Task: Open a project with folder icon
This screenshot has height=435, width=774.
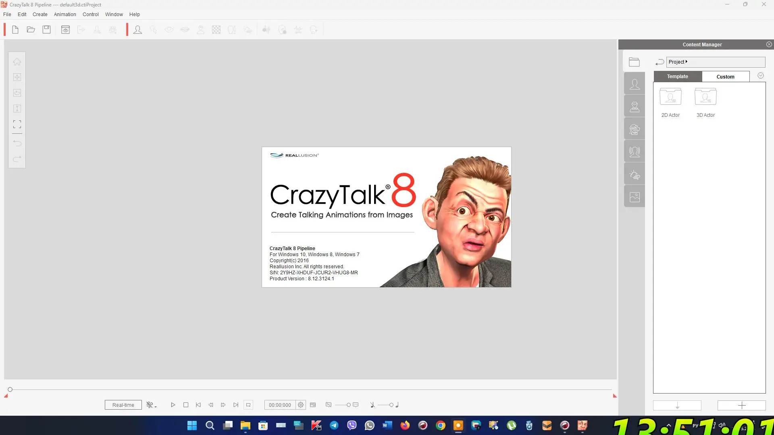Action: pyautogui.click(x=31, y=30)
